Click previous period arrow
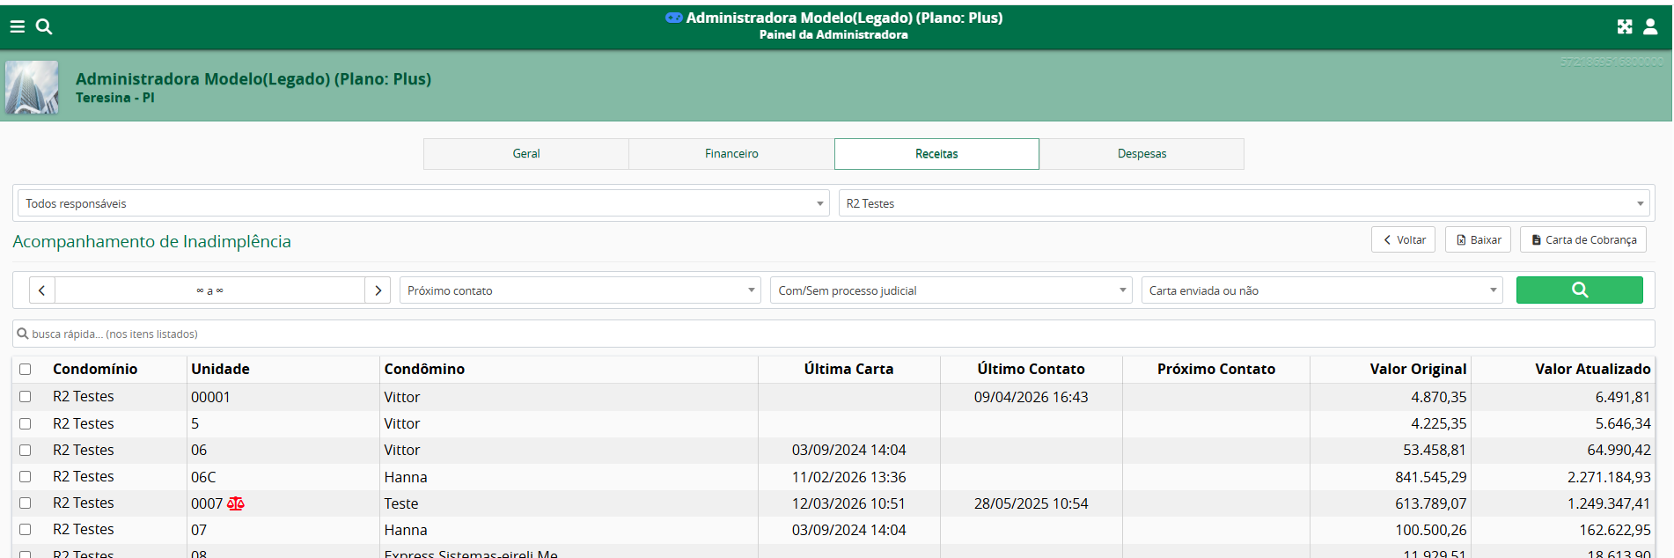1674x558 pixels. [42, 290]
